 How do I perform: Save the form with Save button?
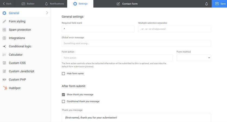(219, 4)
